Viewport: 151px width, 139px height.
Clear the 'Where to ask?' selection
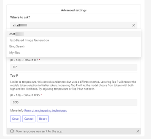pos(134,25)
